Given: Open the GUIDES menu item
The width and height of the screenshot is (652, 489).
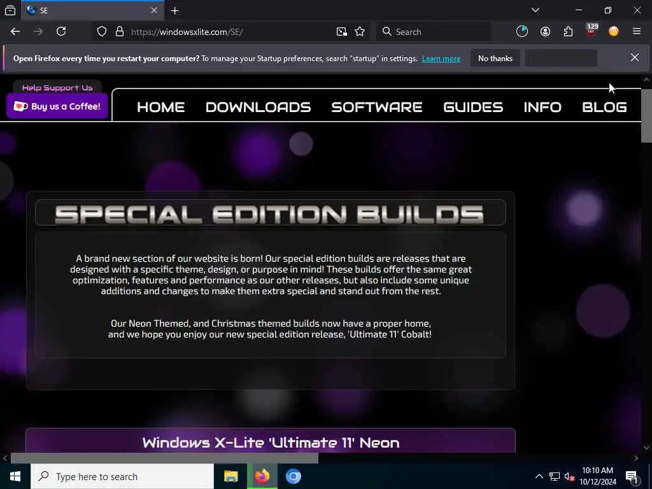Looking at the screenshot, I should click(473, 107).
